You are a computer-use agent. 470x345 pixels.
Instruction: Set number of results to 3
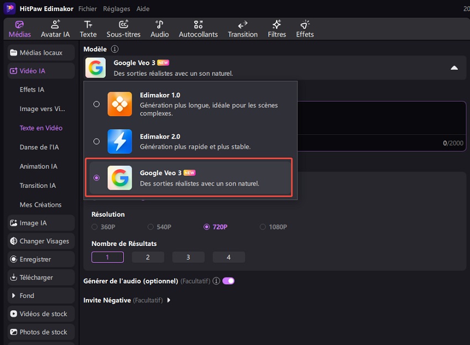tap(188, 257)
